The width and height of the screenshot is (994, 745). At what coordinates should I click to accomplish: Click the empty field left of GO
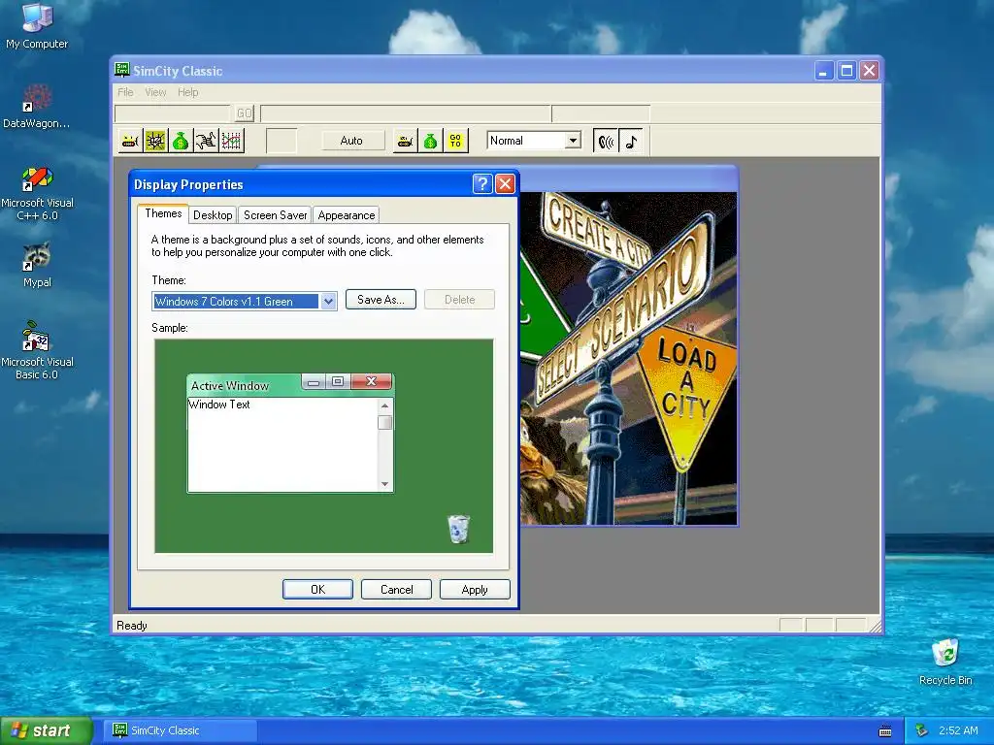coord(173,113)
